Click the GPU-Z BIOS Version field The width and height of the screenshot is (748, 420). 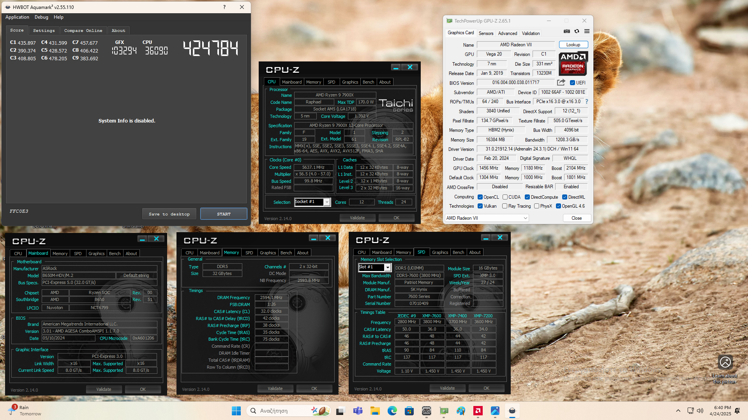tap(516, 82)
